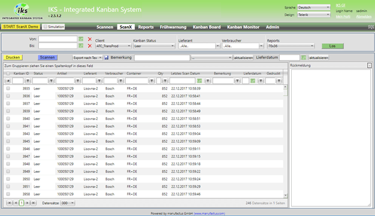The width and height of the screenshot is (375, 216).
Task: Click the Status column filter icon
Action: click(51, 81)
